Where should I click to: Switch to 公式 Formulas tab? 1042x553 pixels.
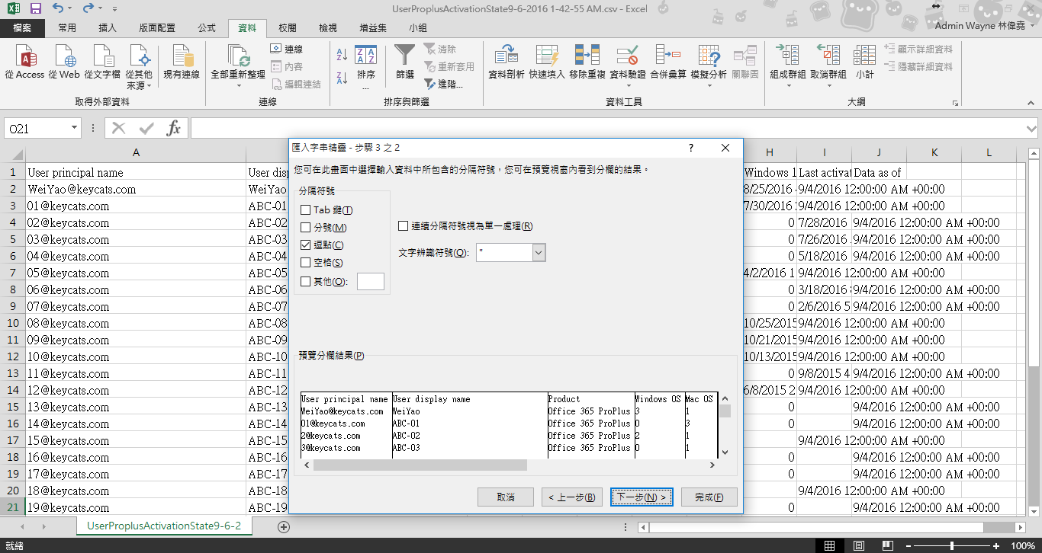pos(207,28)
